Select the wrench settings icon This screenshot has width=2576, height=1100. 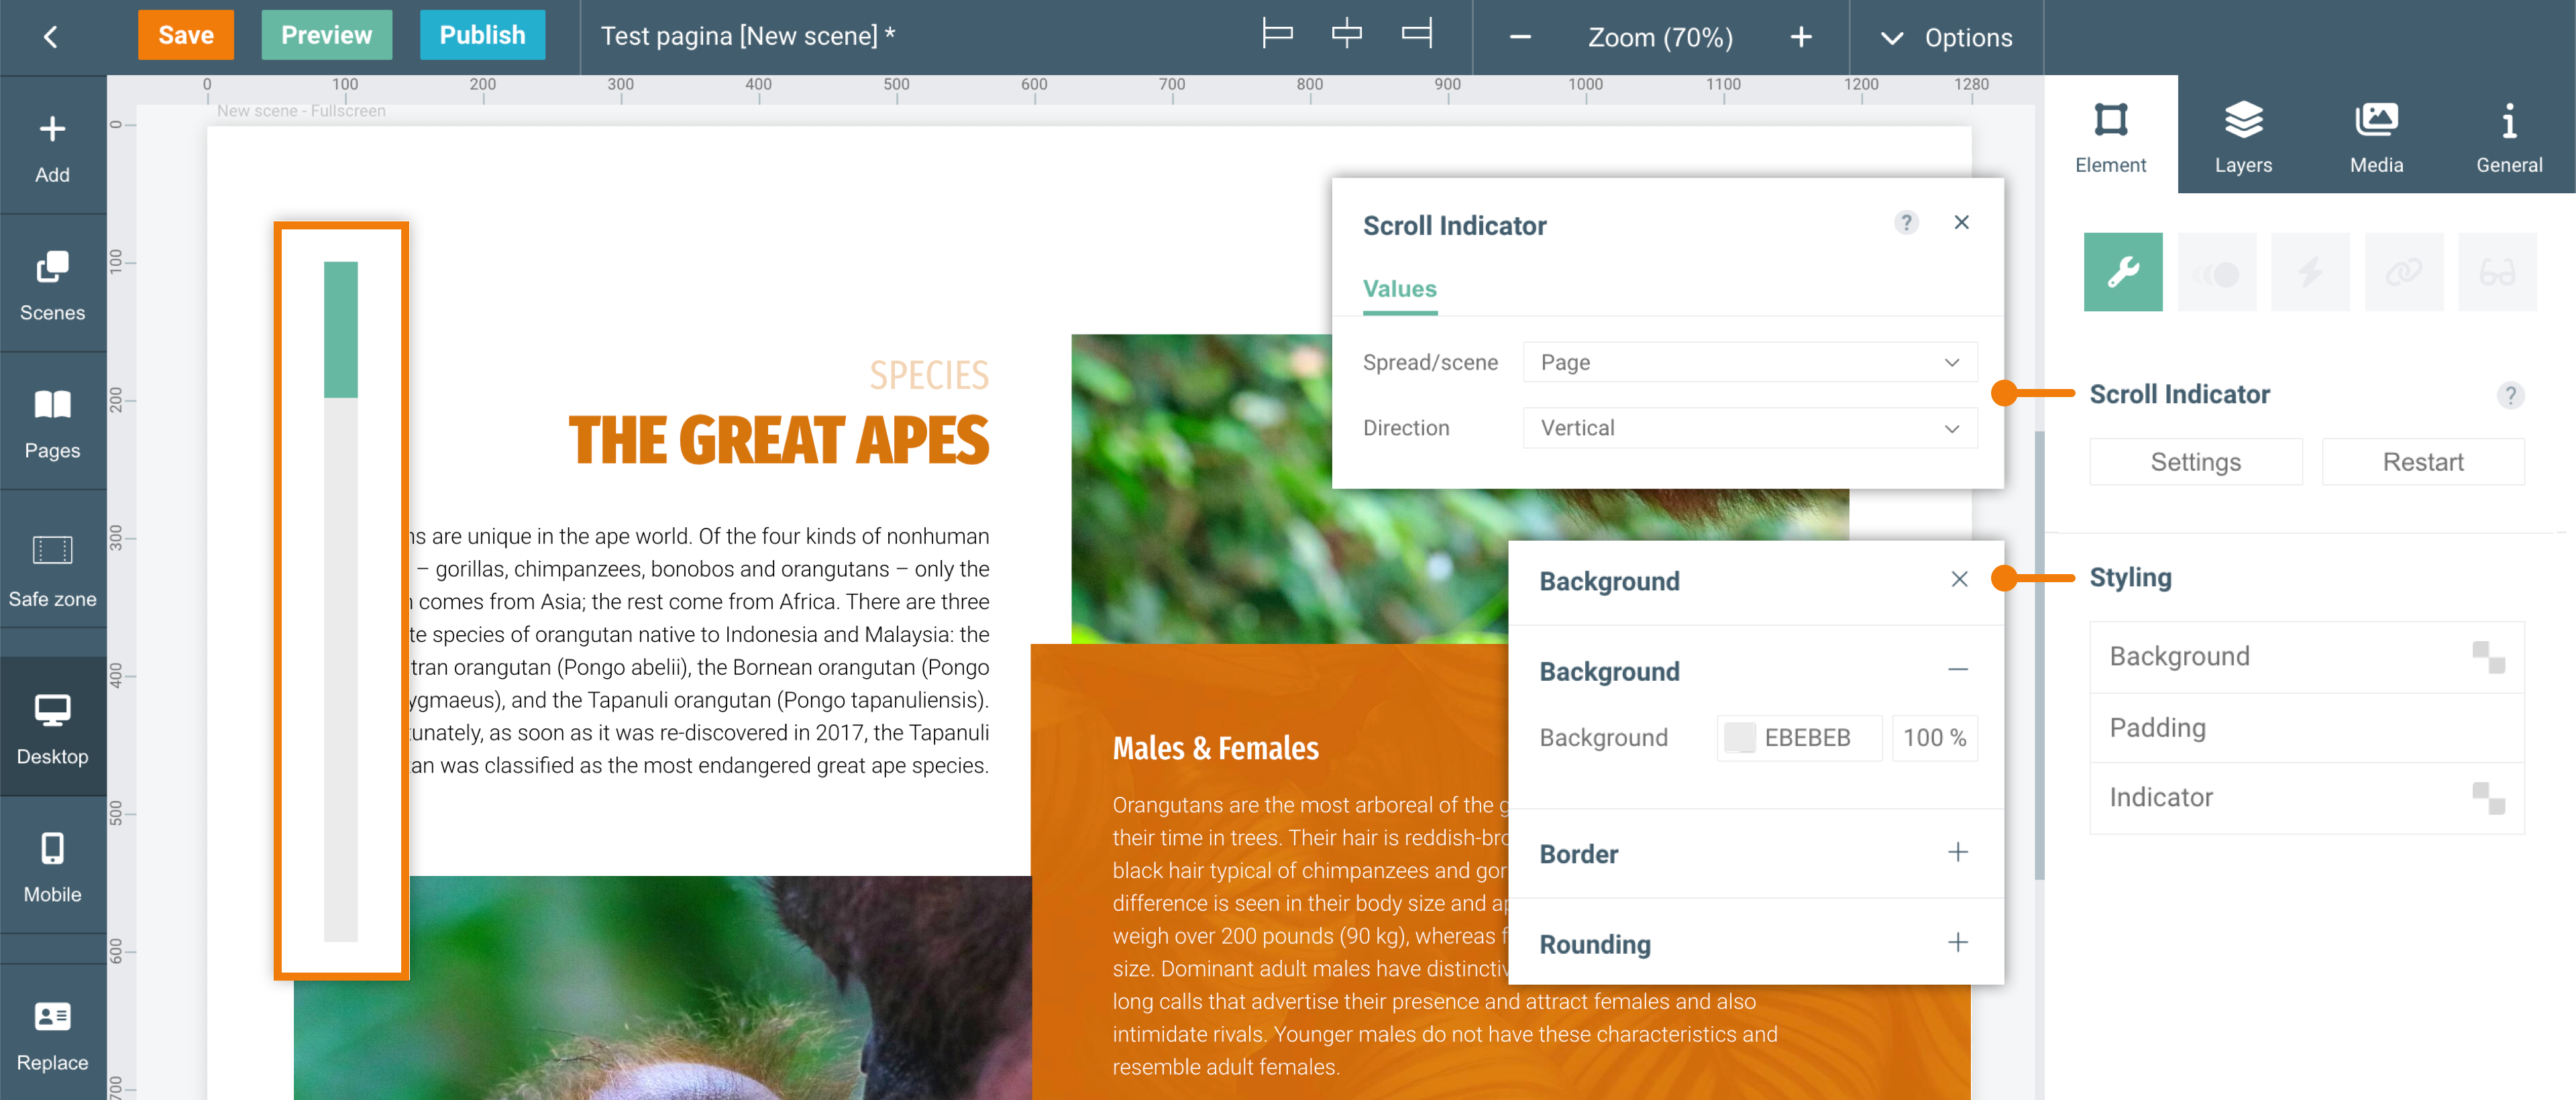(2122, 271)
